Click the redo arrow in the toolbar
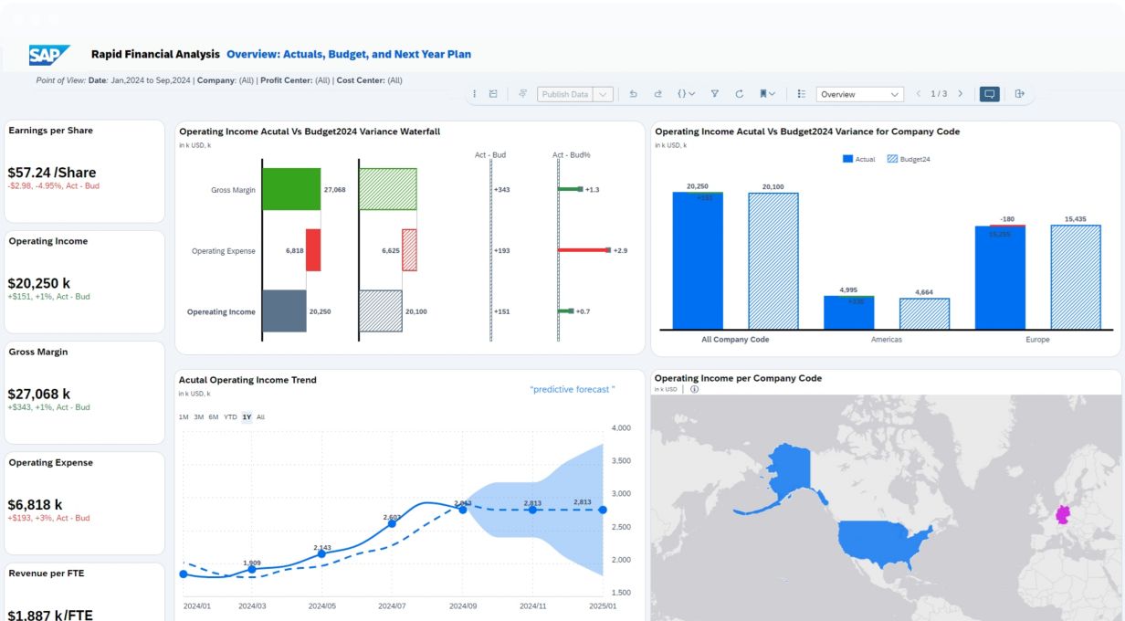Viewport: 1125px width, 621px height. click(657, 94)
